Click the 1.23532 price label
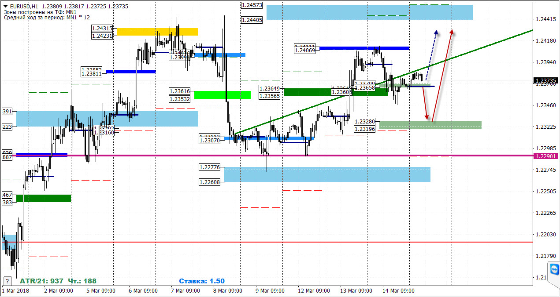The height and width of the screenshot is (297, 560). click(180, 99)
